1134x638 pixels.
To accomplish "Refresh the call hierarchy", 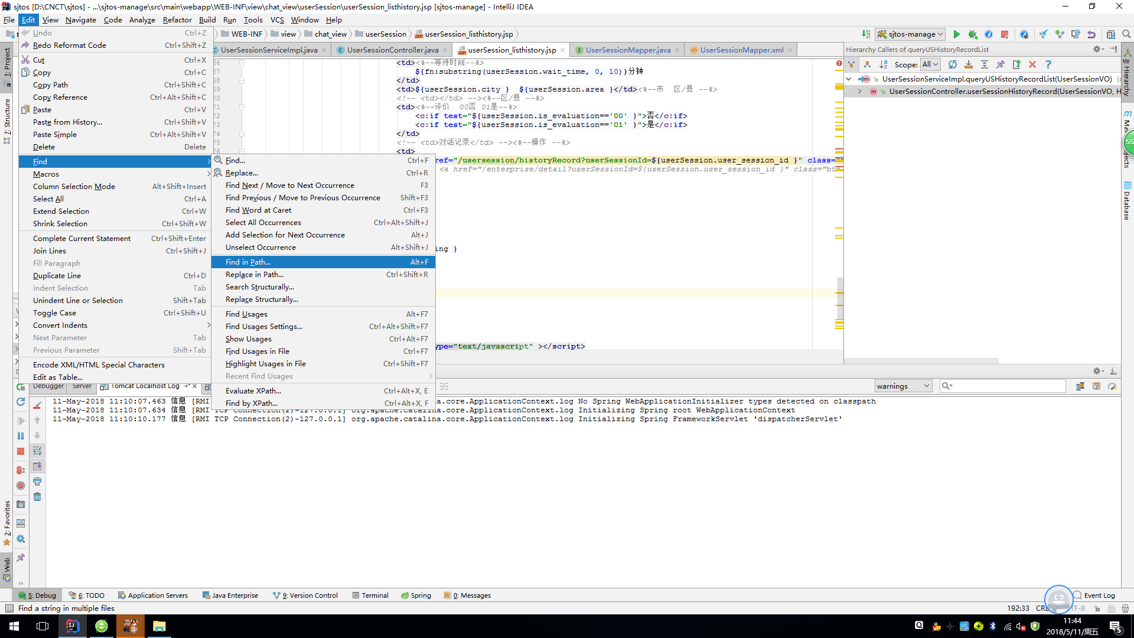I will (x=953, y=64).
